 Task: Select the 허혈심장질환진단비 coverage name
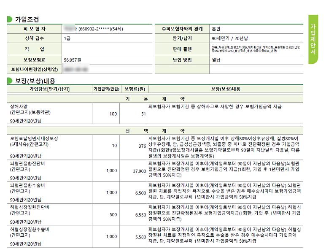[x=30, y=207]
